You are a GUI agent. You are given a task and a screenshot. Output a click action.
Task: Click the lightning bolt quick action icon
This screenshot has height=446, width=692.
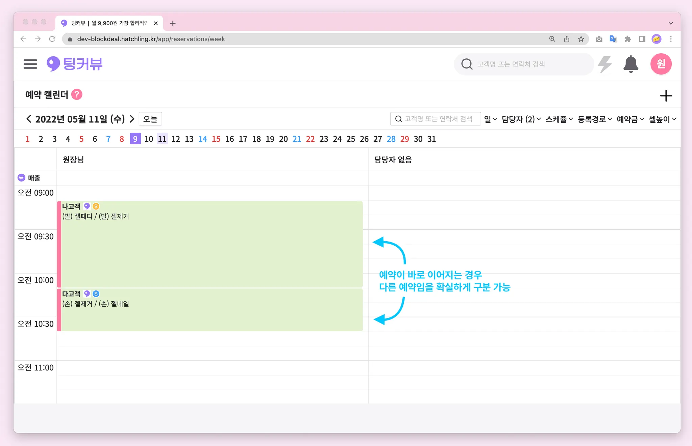pos(605,64)
